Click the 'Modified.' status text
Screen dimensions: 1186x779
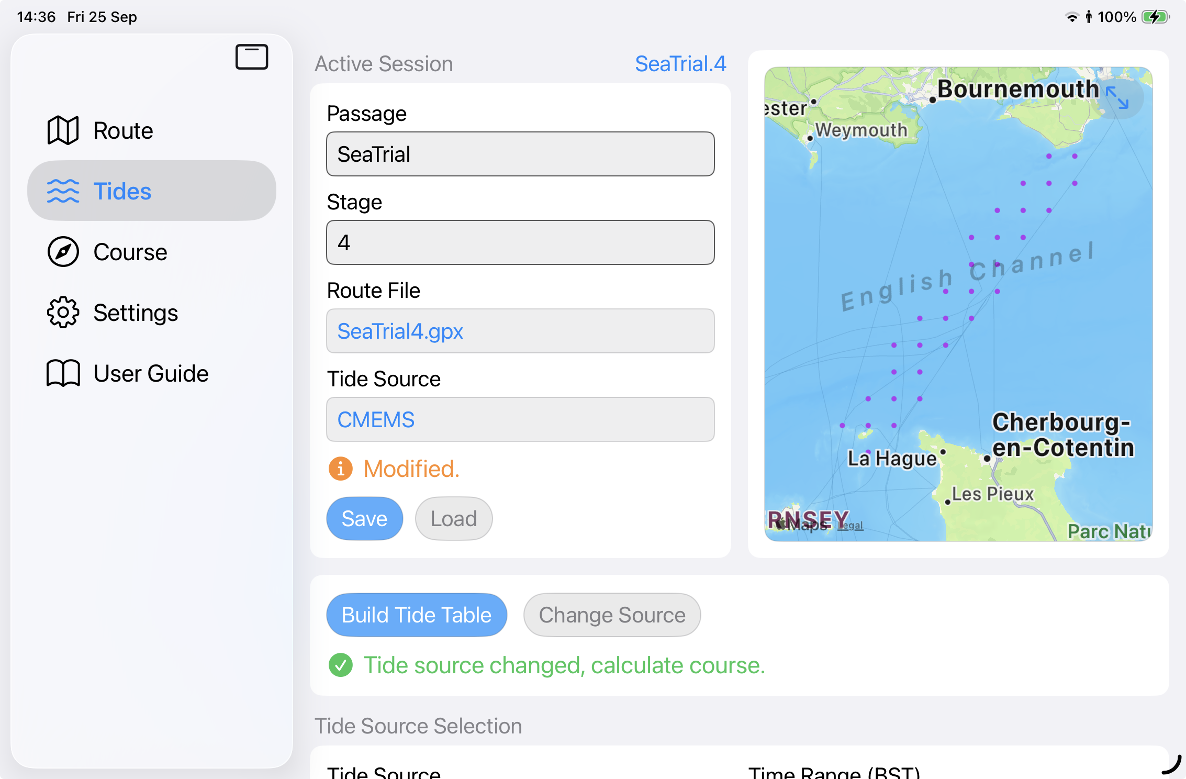(x=411, y=469)
